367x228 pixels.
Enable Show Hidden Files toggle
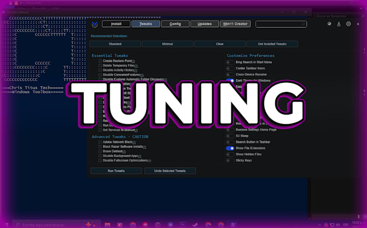coord(230,154)
